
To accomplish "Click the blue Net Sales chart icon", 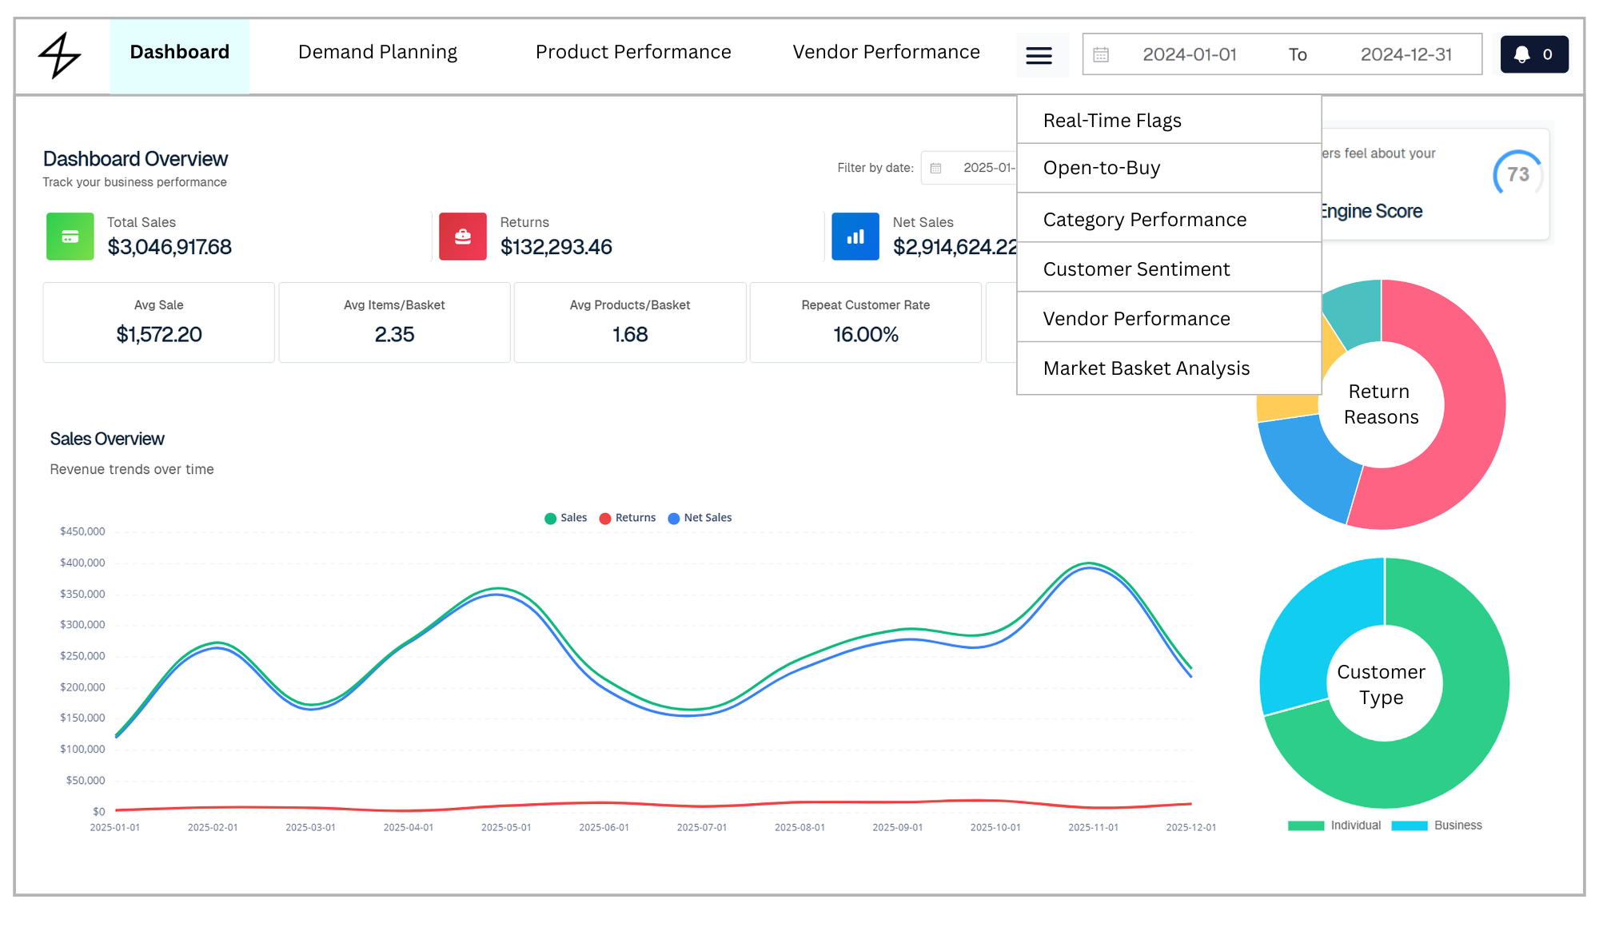I will tap(855, 237).
